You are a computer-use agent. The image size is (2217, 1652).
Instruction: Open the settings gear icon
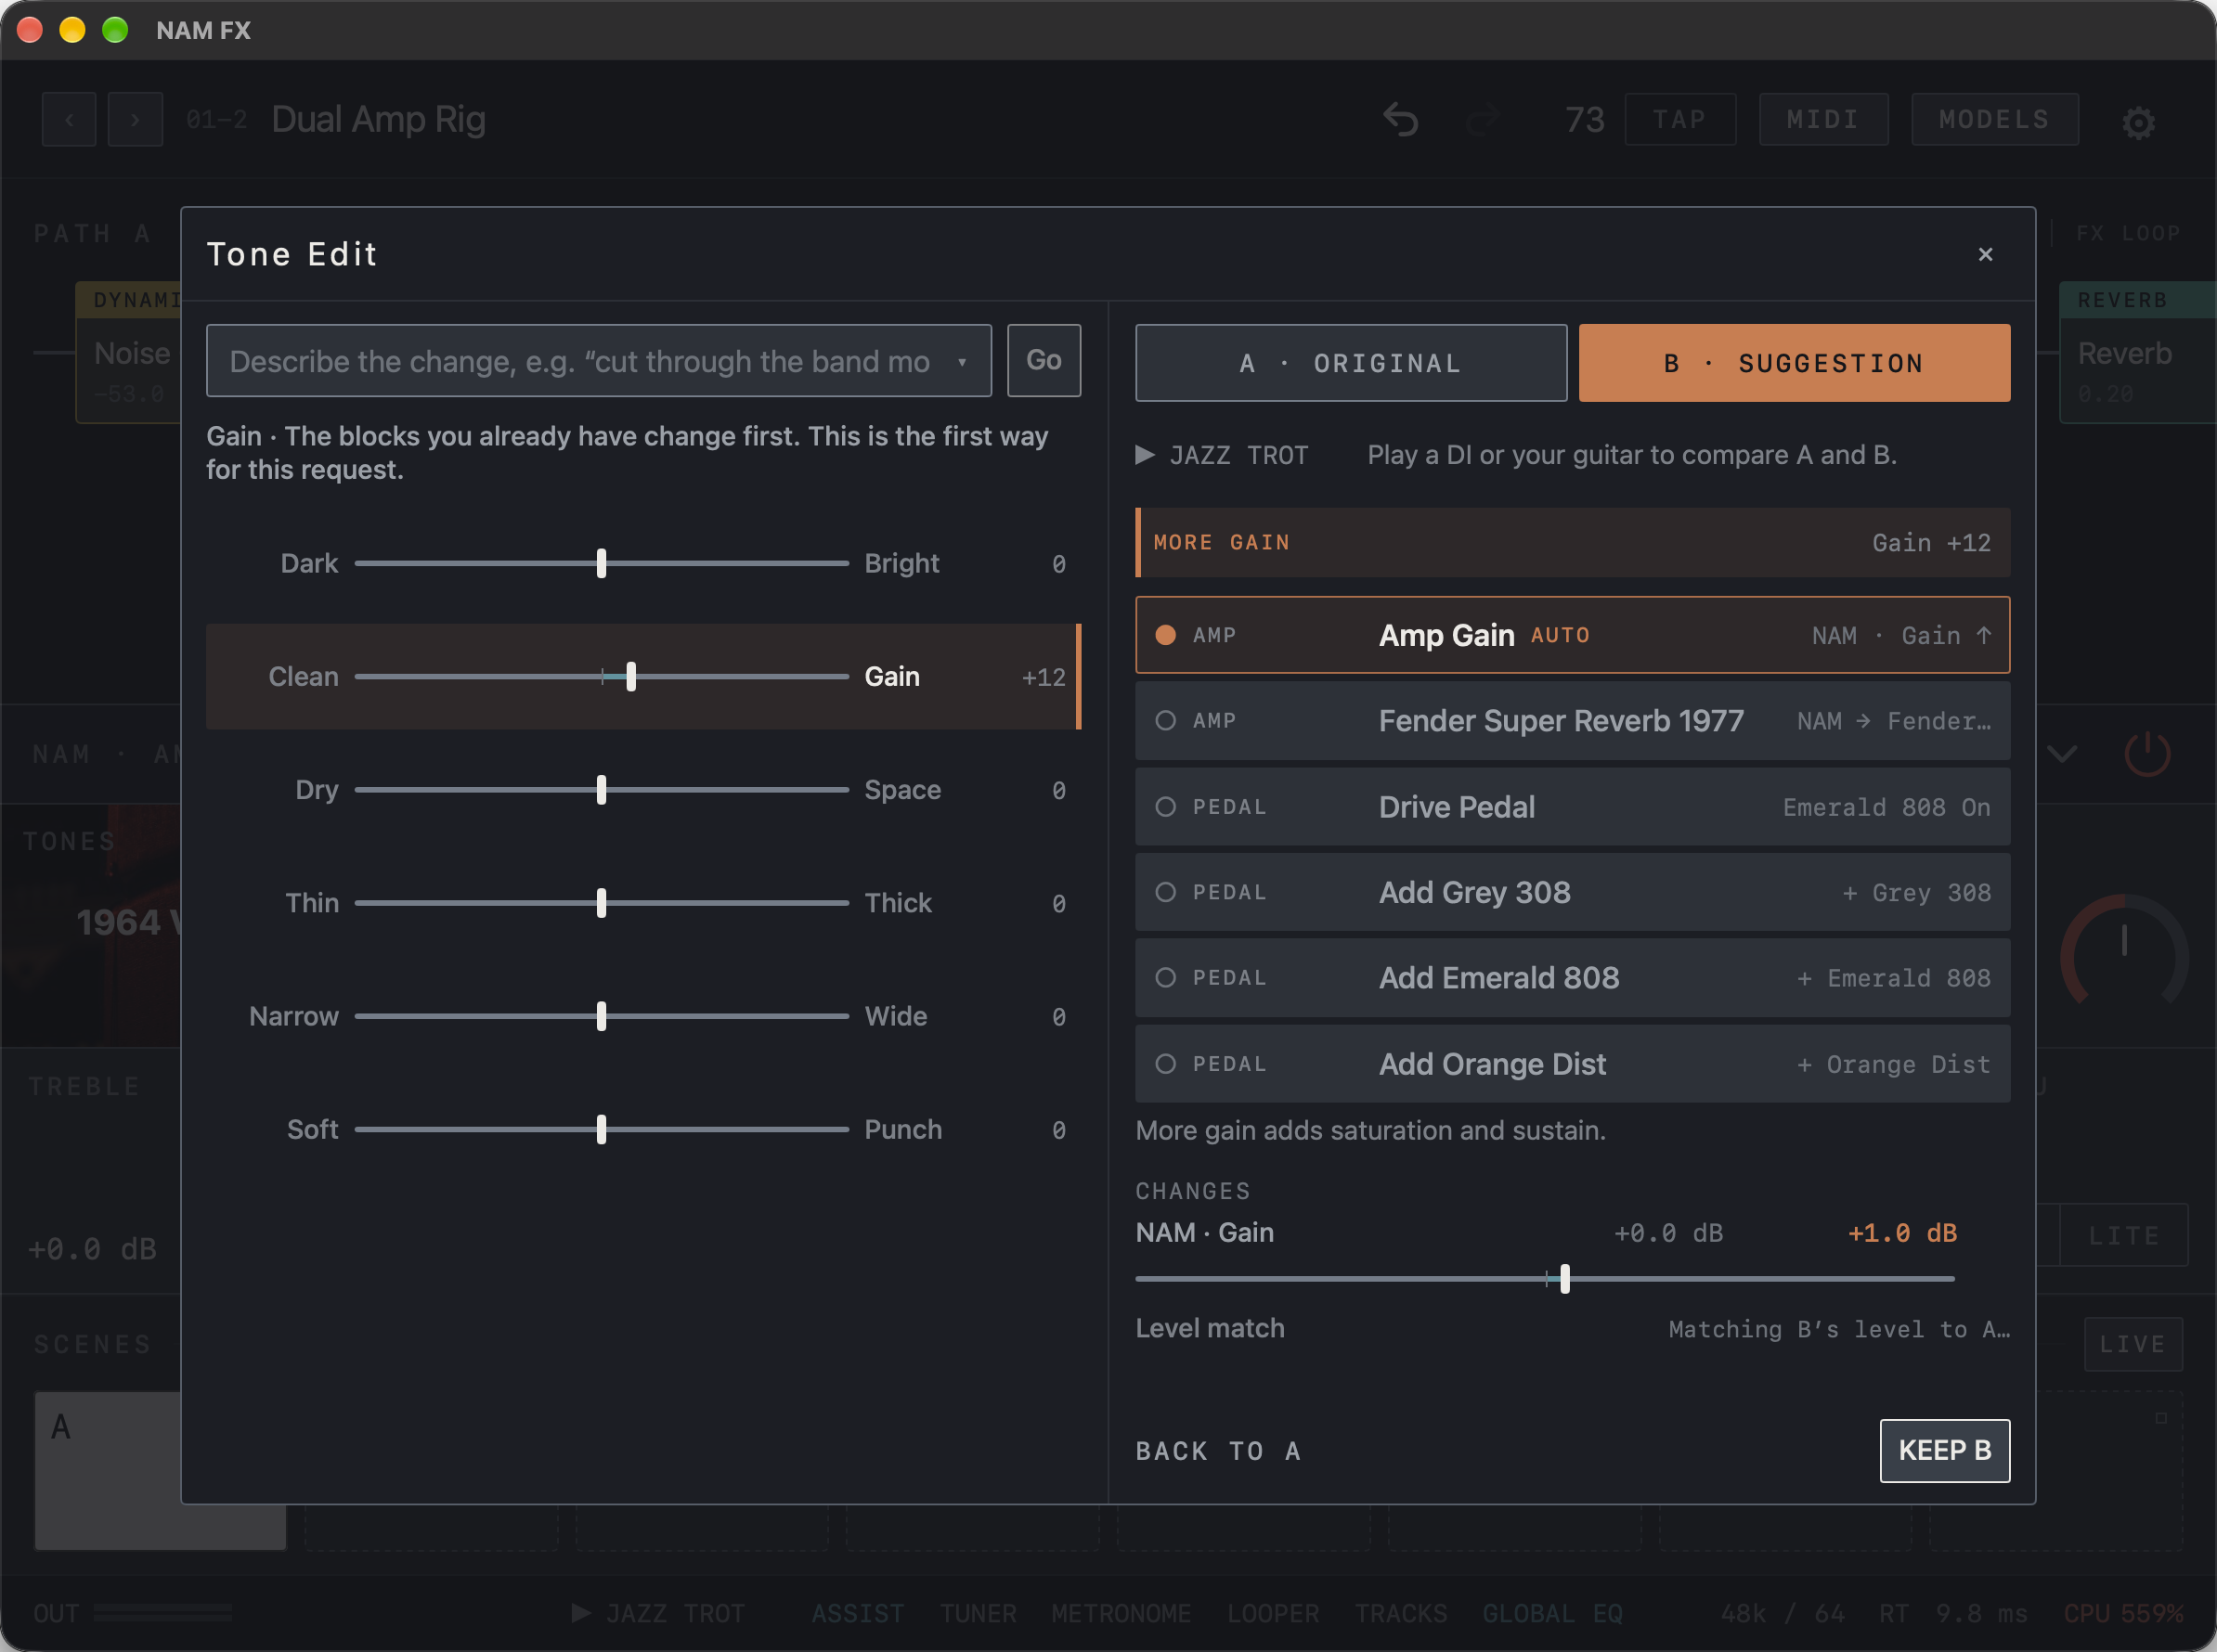(x=2138, y=122)
